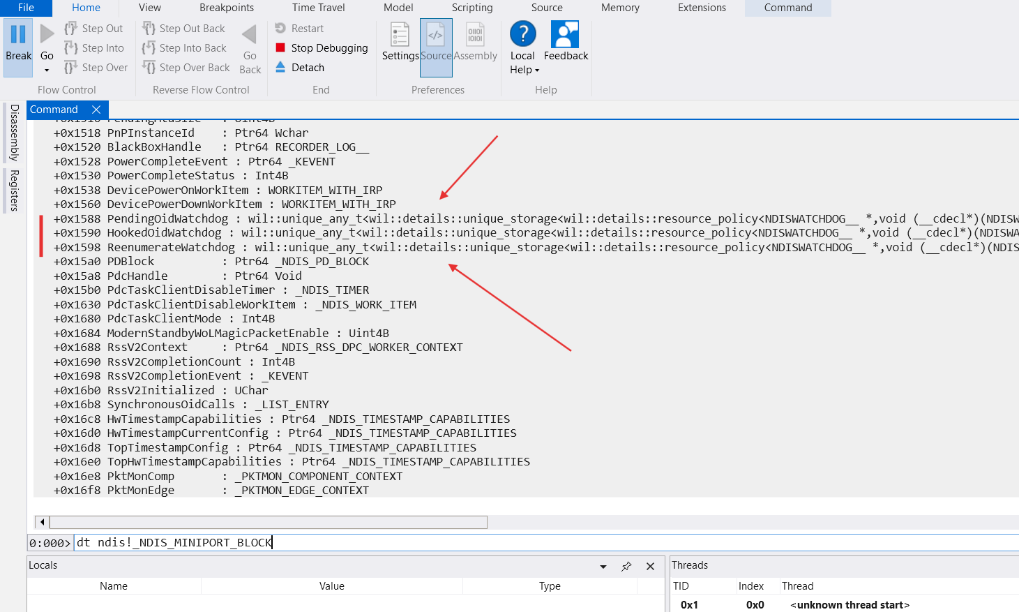Open the Locals panel options dropdown
Viewport: 1019px width, 612px height.
tap(603, 567)
